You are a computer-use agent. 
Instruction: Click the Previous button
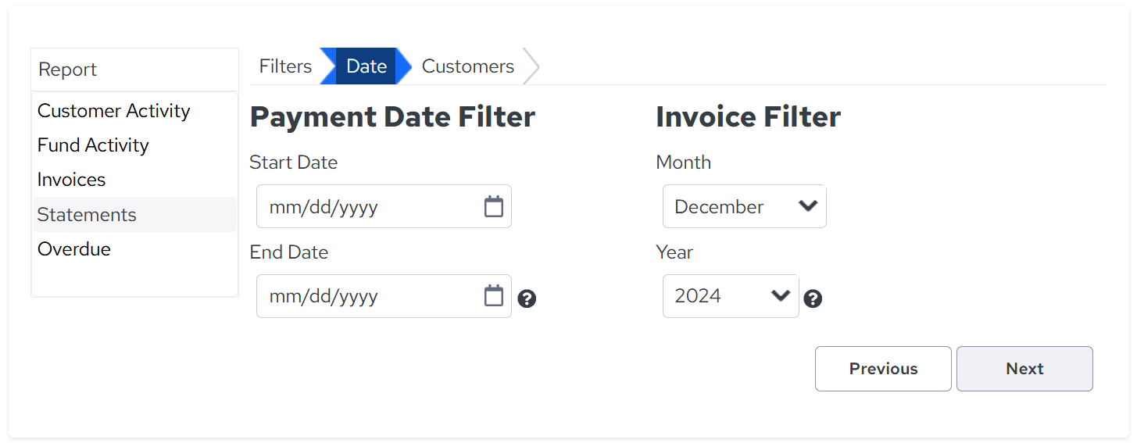(883, 369)
